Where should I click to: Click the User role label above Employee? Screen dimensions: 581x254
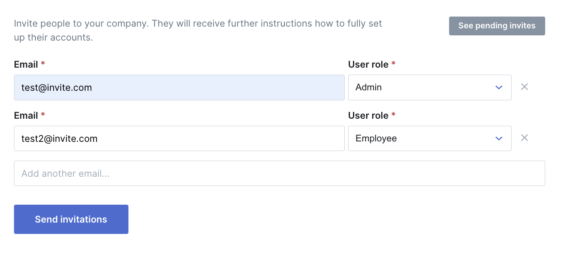(x=368, y=115)
